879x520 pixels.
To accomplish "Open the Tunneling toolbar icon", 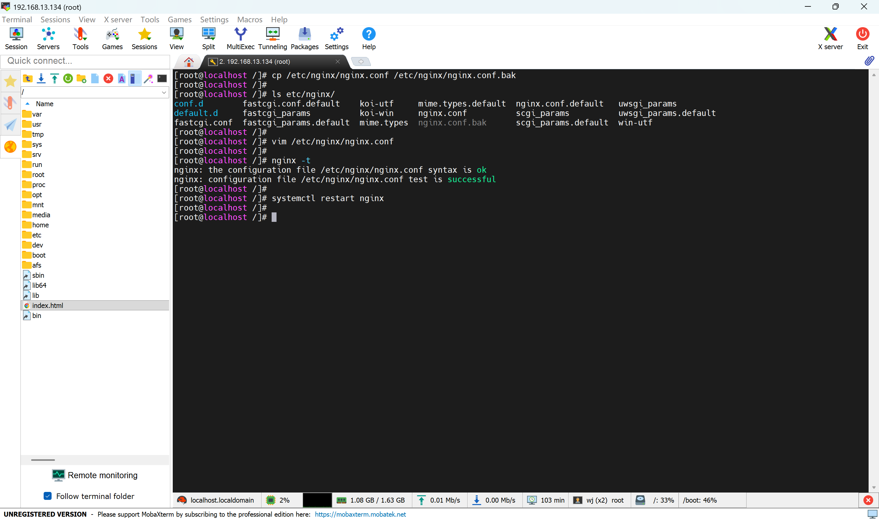I will pyautogui.click(x=273, y=38).
